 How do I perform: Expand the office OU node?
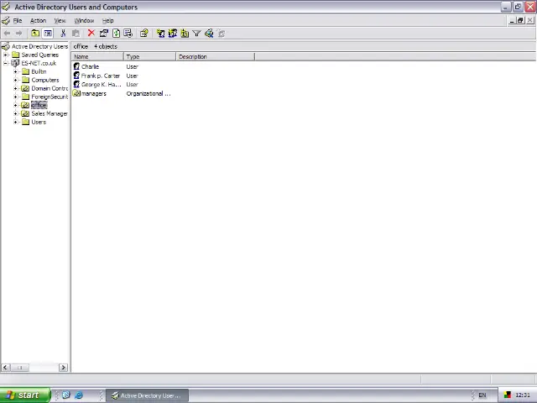15,105
